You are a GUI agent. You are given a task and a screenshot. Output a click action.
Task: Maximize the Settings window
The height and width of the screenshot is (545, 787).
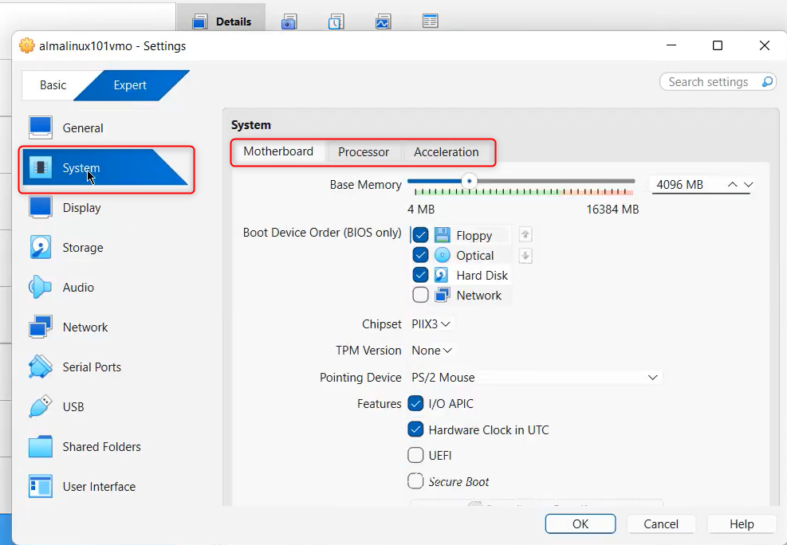718,45
